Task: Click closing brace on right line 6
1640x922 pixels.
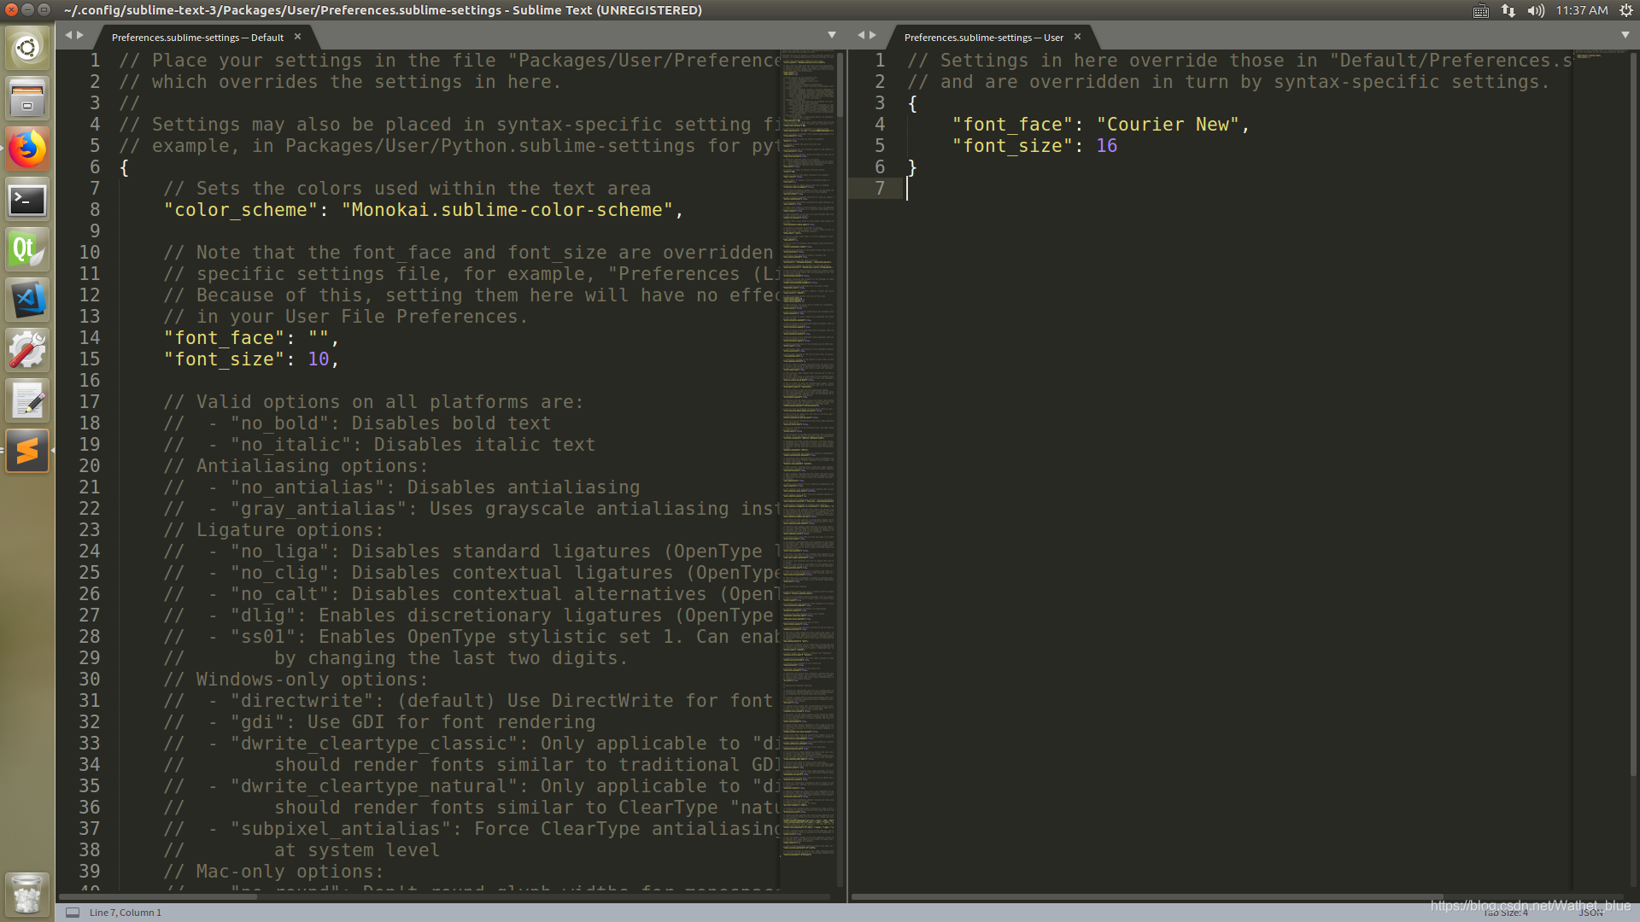Action: (912, 167)
